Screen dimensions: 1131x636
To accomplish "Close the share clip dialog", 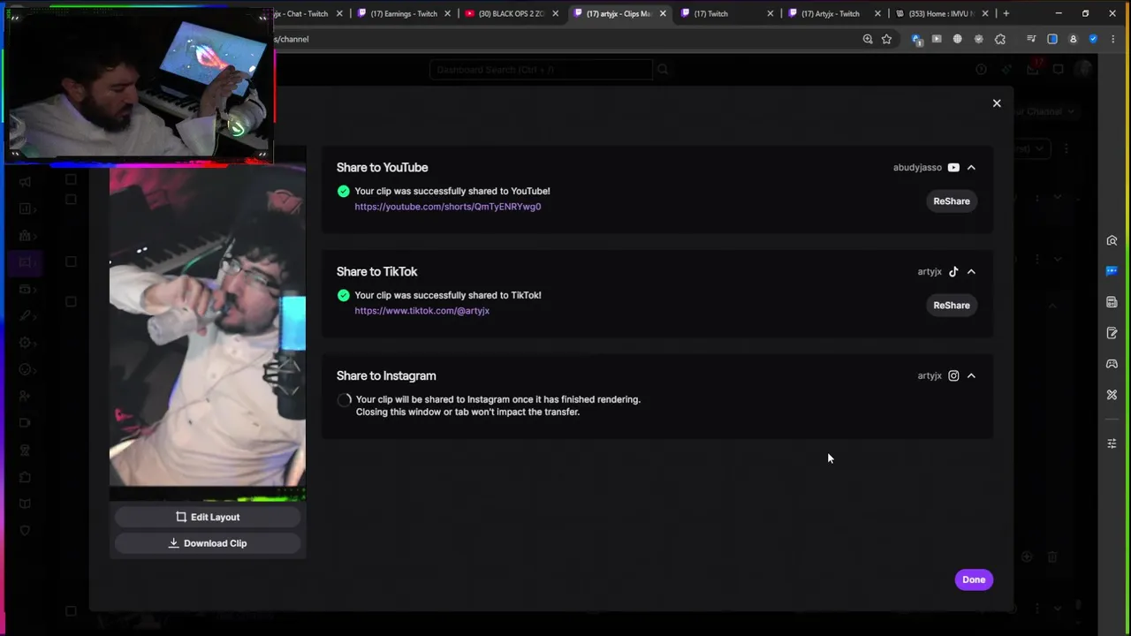I will (x=997, y=103).
